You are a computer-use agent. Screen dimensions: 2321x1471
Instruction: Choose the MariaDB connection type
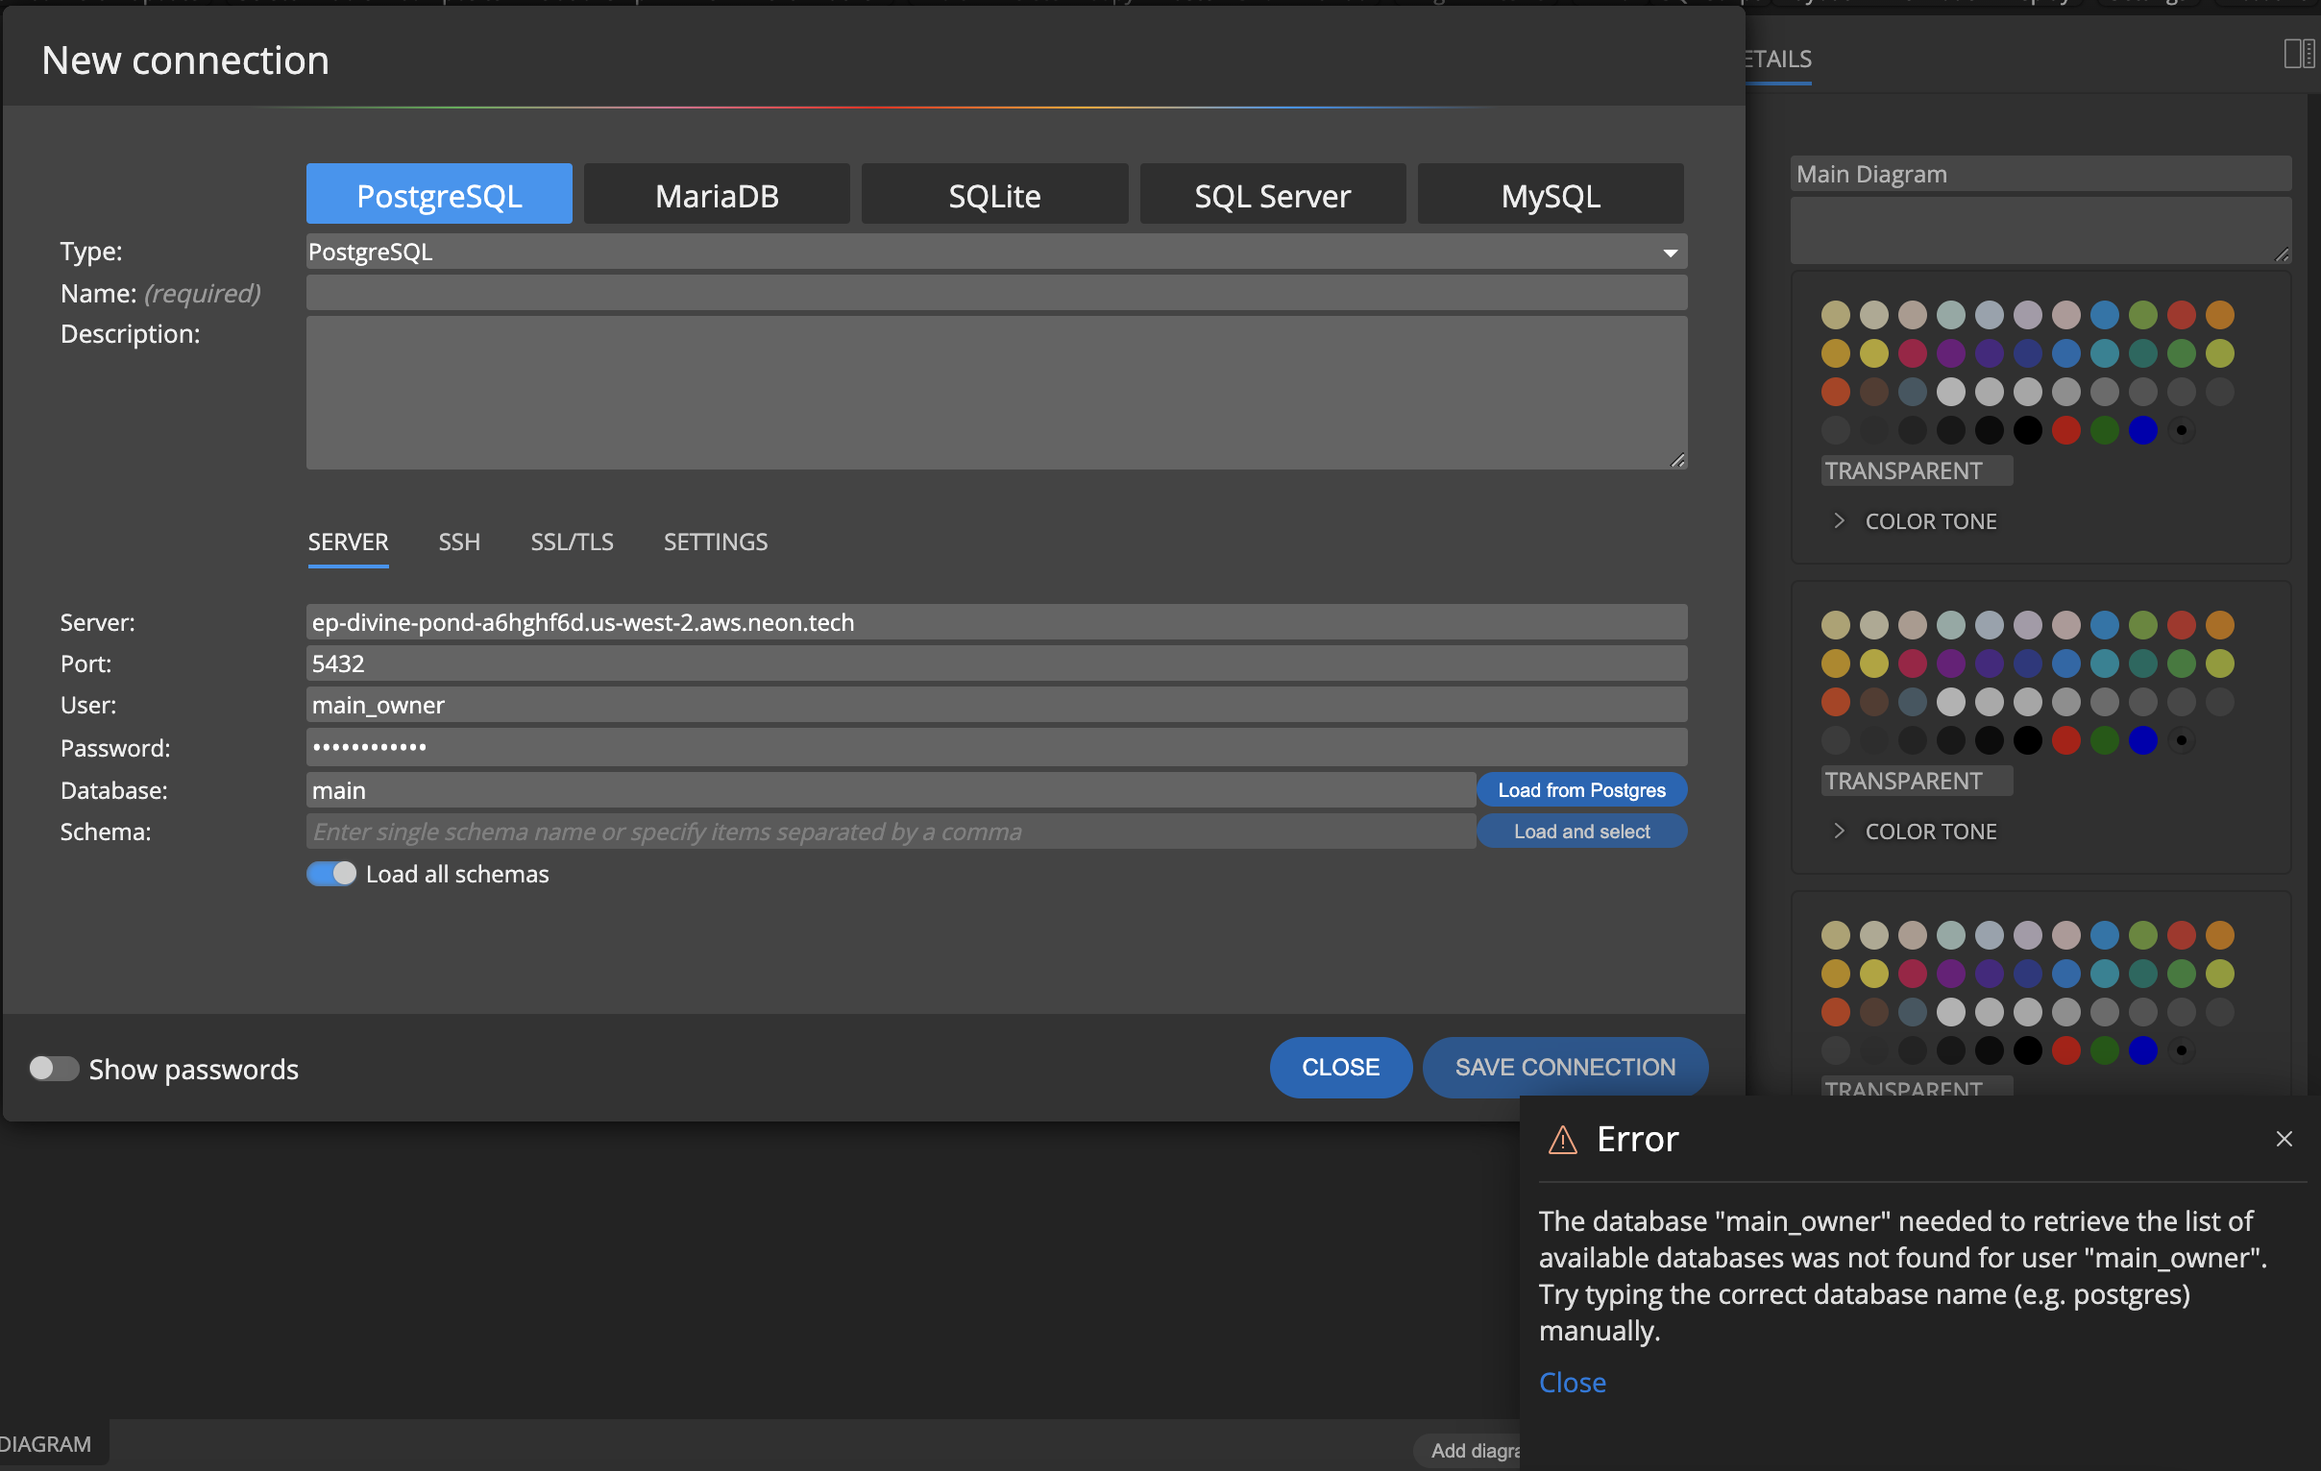click(x=716, y=195)
